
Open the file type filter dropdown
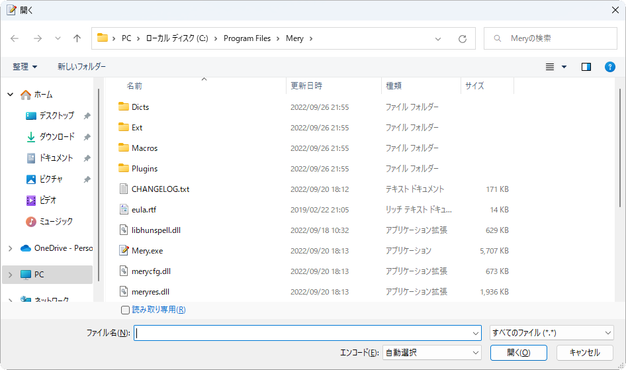point(551,333)
